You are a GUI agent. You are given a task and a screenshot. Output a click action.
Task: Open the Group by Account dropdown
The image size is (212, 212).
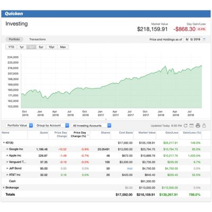point(52,126)
